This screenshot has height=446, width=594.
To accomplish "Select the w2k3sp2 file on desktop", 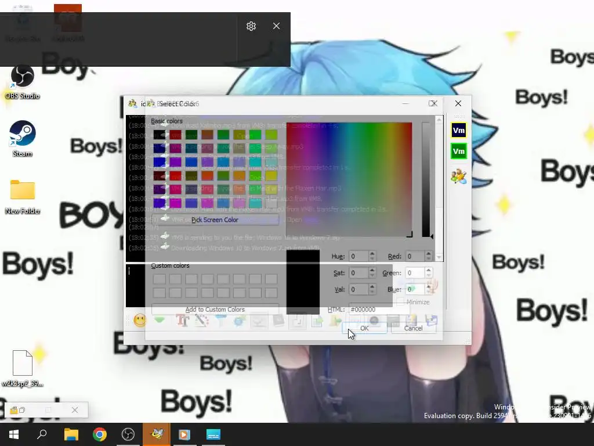I will [23, 368].
